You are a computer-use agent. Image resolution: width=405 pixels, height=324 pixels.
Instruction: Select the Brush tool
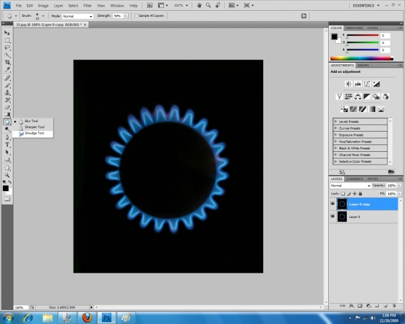(x=7, y=85)
